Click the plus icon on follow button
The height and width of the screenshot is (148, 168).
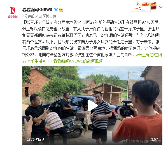137,8
